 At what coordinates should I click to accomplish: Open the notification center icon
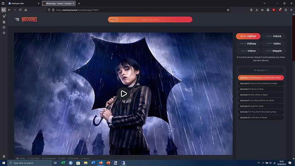pyautogui.click(x=290, y=163)
